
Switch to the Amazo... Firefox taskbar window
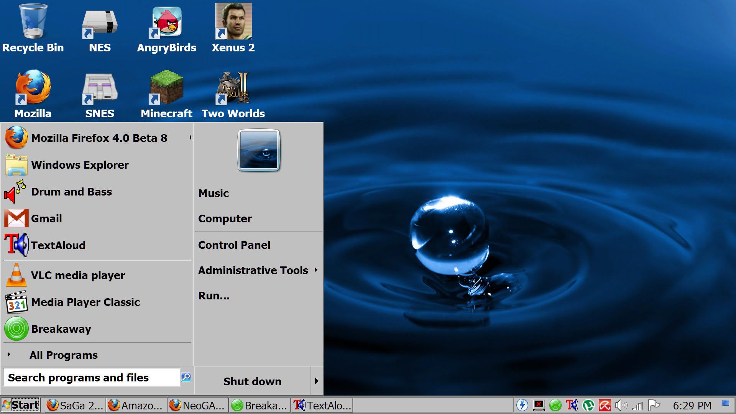pyautogui.click(x=136, y=405)
